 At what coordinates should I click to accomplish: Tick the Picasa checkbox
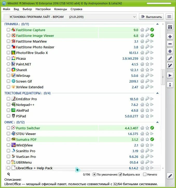click(x=8, y=58)
